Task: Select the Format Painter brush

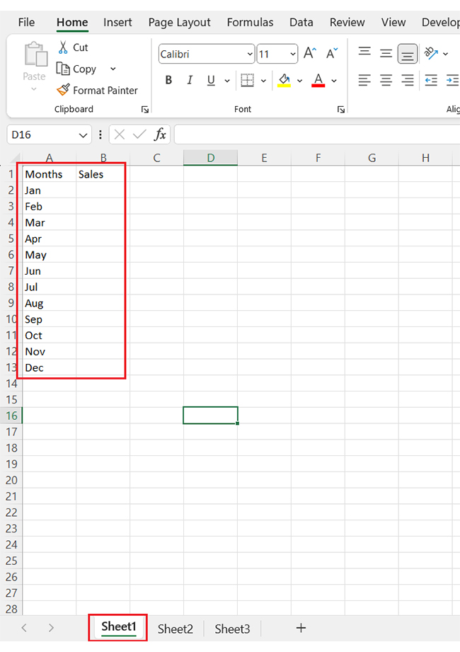Action: coord(63,90)
